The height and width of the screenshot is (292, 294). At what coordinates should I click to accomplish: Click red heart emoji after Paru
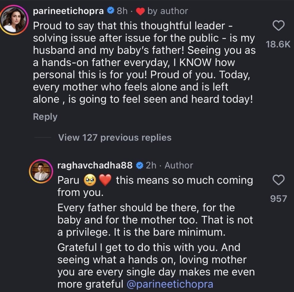point(105,181)
